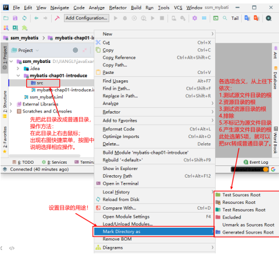Image resolution: width=279 pixels, height=258 pixels.
Task: Choose Open in Terminal
Action: [155, 183]
